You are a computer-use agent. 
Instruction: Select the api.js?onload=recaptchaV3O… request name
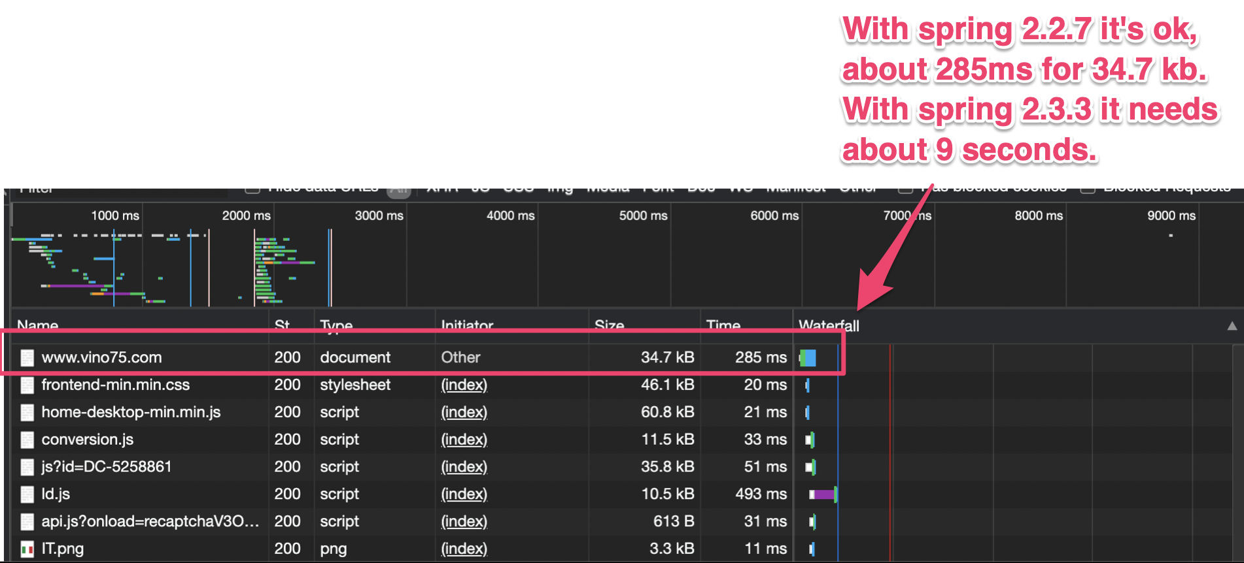[150, 521]
